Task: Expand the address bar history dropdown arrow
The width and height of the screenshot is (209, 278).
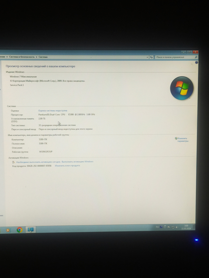Action: coord(147,57)
